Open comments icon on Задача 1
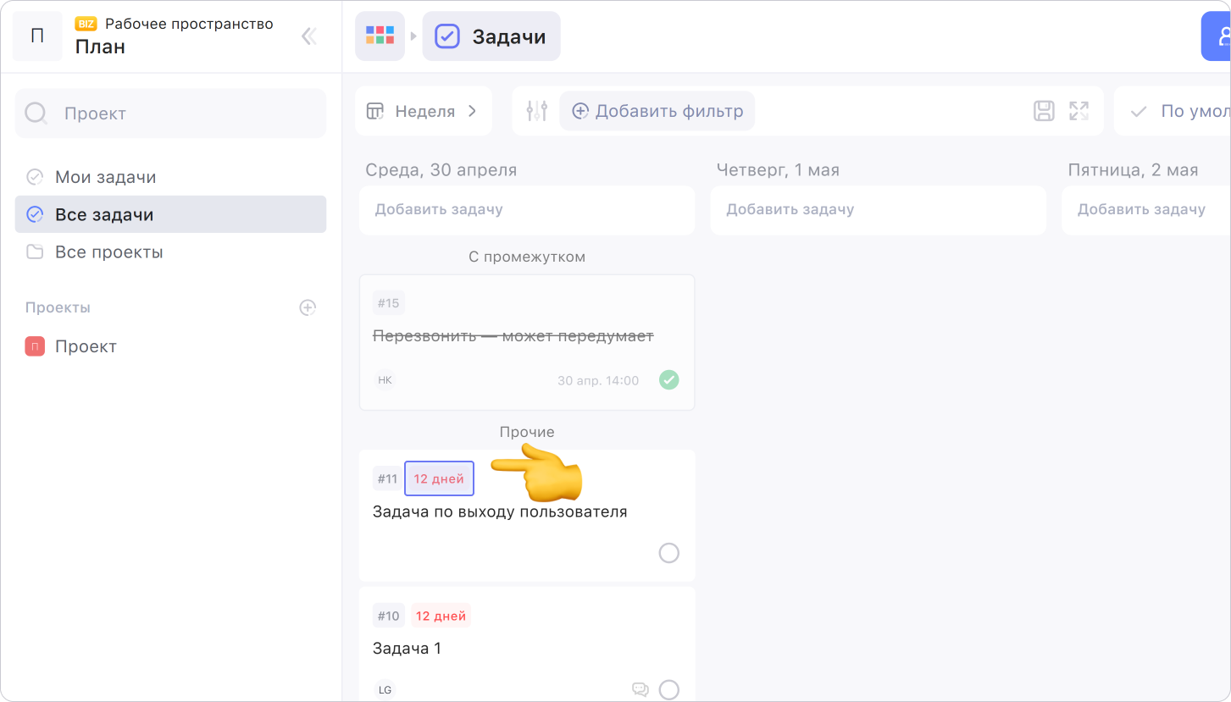The image size is (1231, 702). (x=640, y=689)
